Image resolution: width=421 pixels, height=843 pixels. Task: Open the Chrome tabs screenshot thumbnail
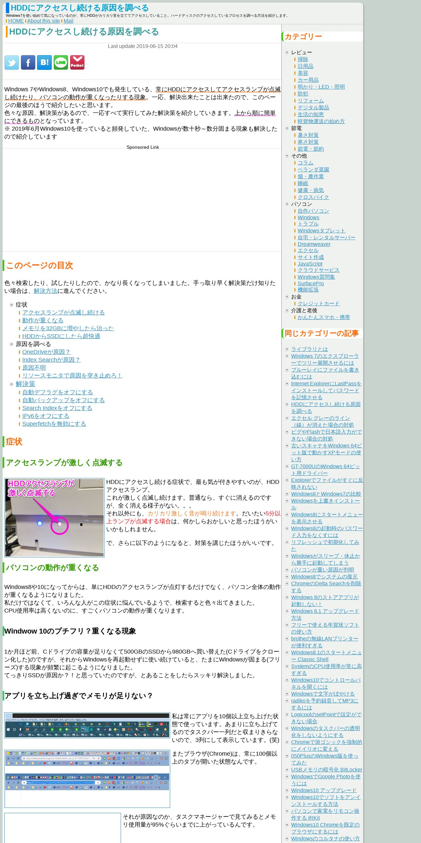87,779
